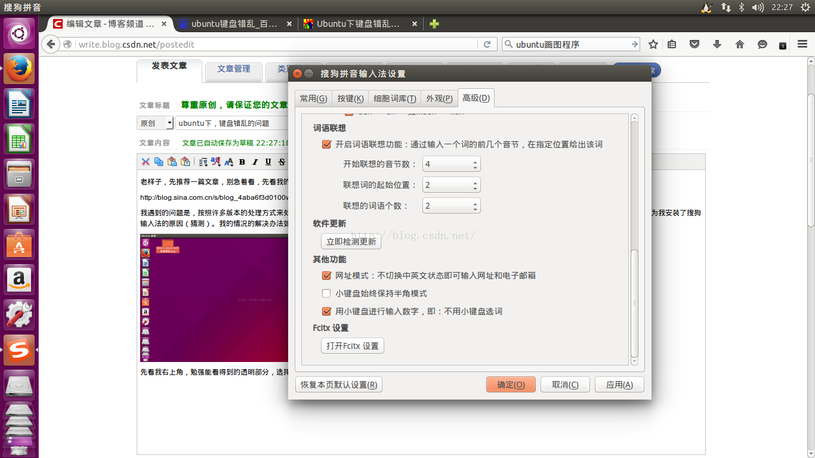Image resolution: width=815 pixels, height=458 pixels.
Task: Show bookmarks list icon in Firefox toolbar
Action: (672, 44)
